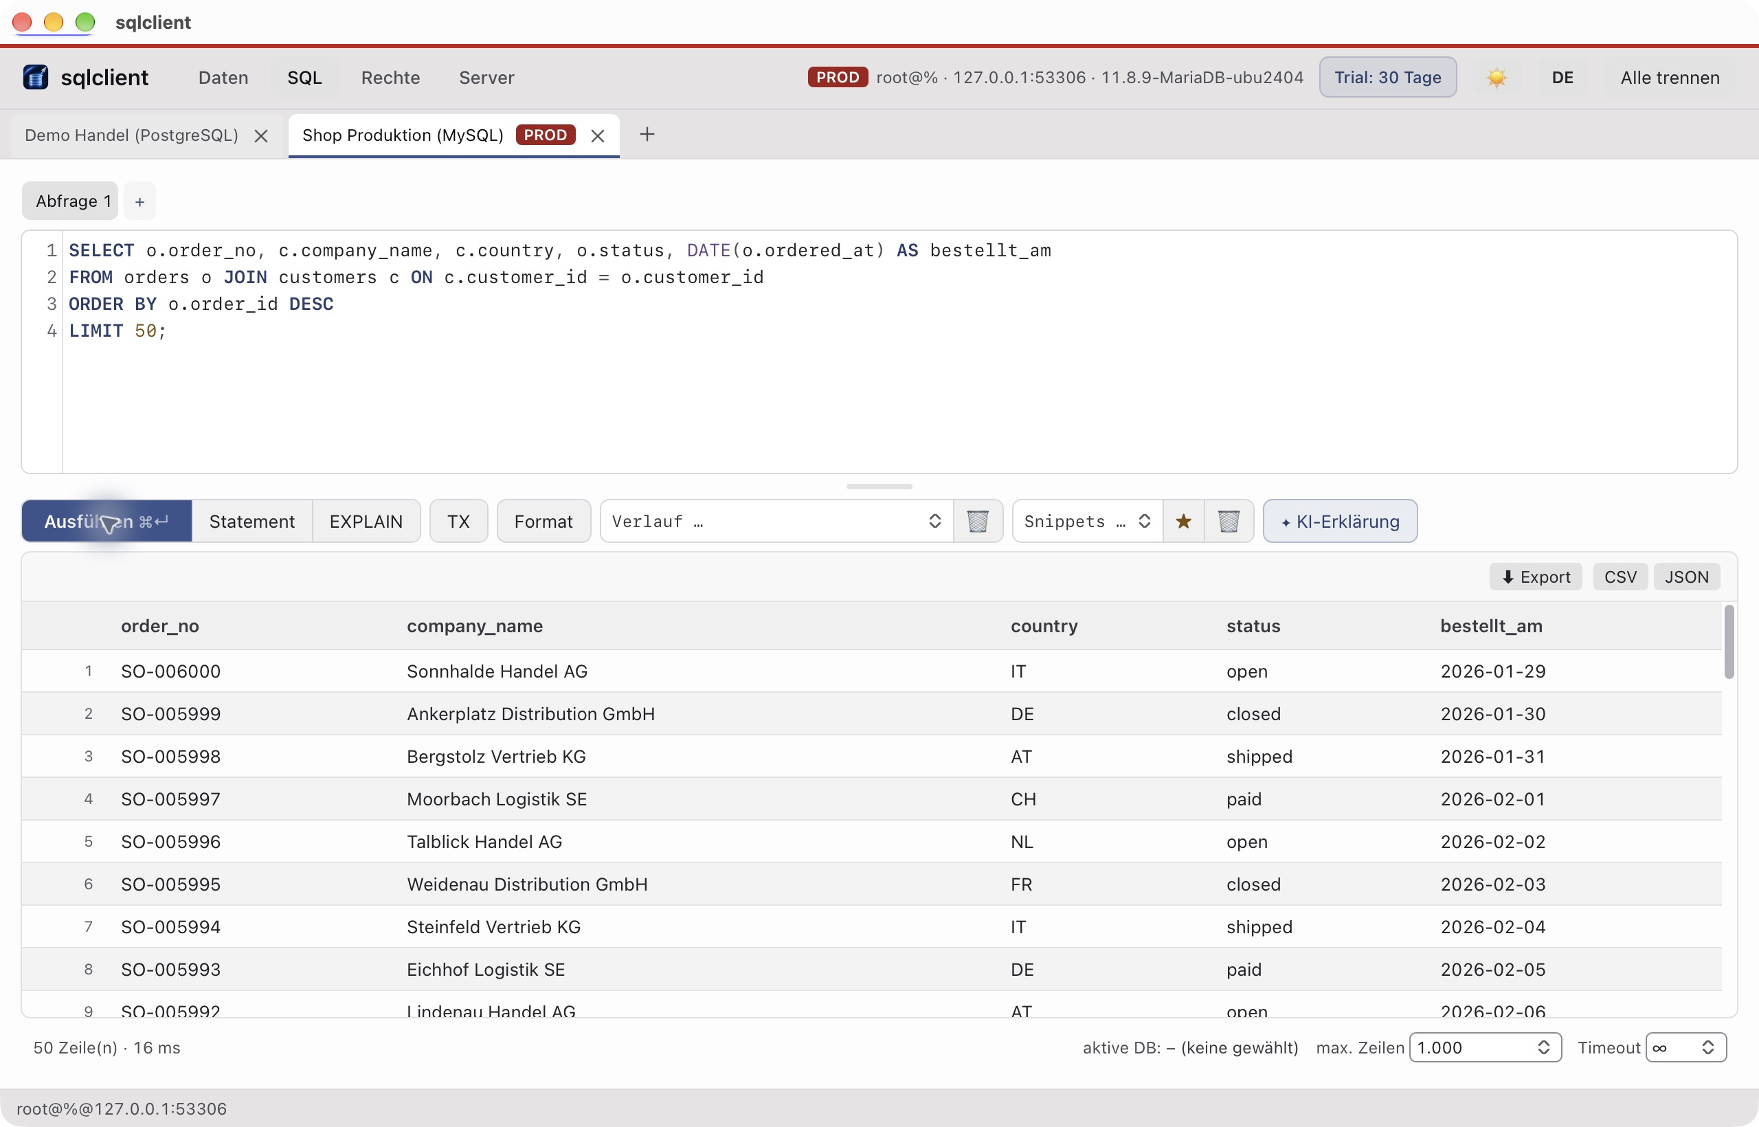Toggle light/dark theme sun icon

1497,78
